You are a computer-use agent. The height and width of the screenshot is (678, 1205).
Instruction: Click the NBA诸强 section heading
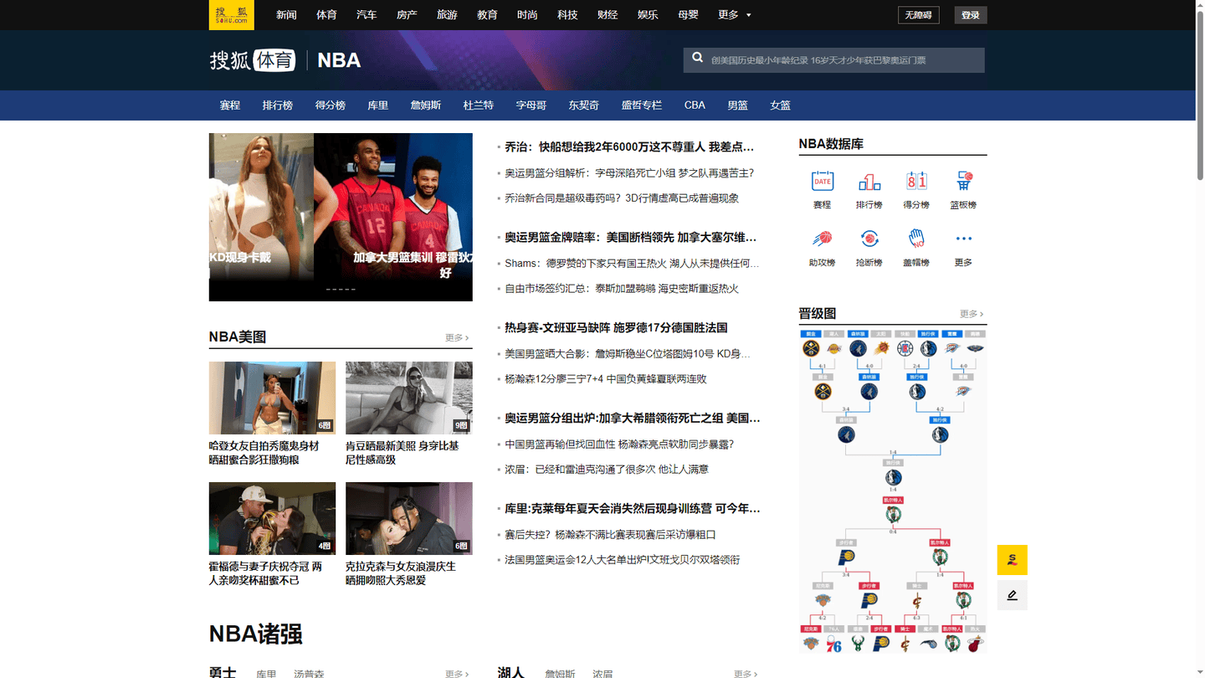tap(255, 634)
